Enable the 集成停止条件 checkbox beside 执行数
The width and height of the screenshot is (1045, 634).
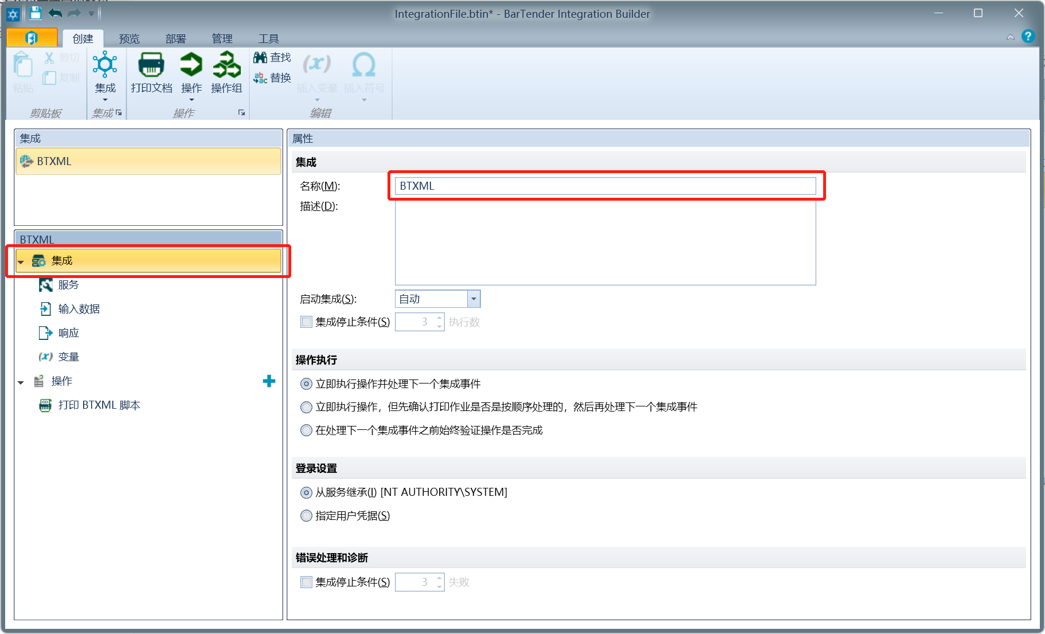[307, 322]
